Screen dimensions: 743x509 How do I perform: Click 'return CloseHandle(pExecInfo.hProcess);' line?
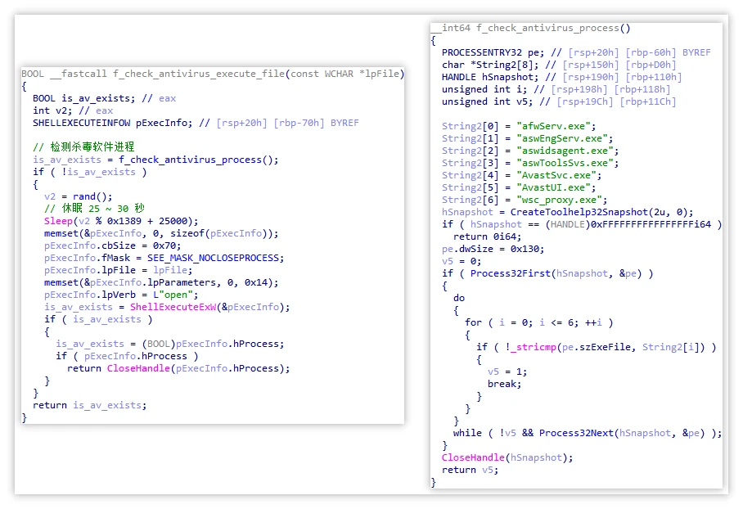(178, 368)
